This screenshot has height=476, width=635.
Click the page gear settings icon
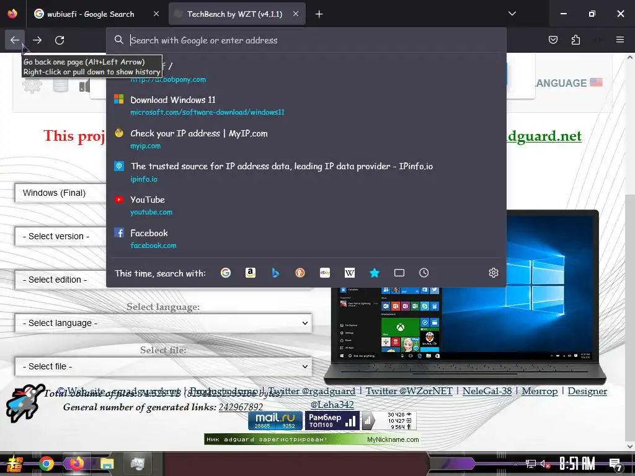[32, 86]
